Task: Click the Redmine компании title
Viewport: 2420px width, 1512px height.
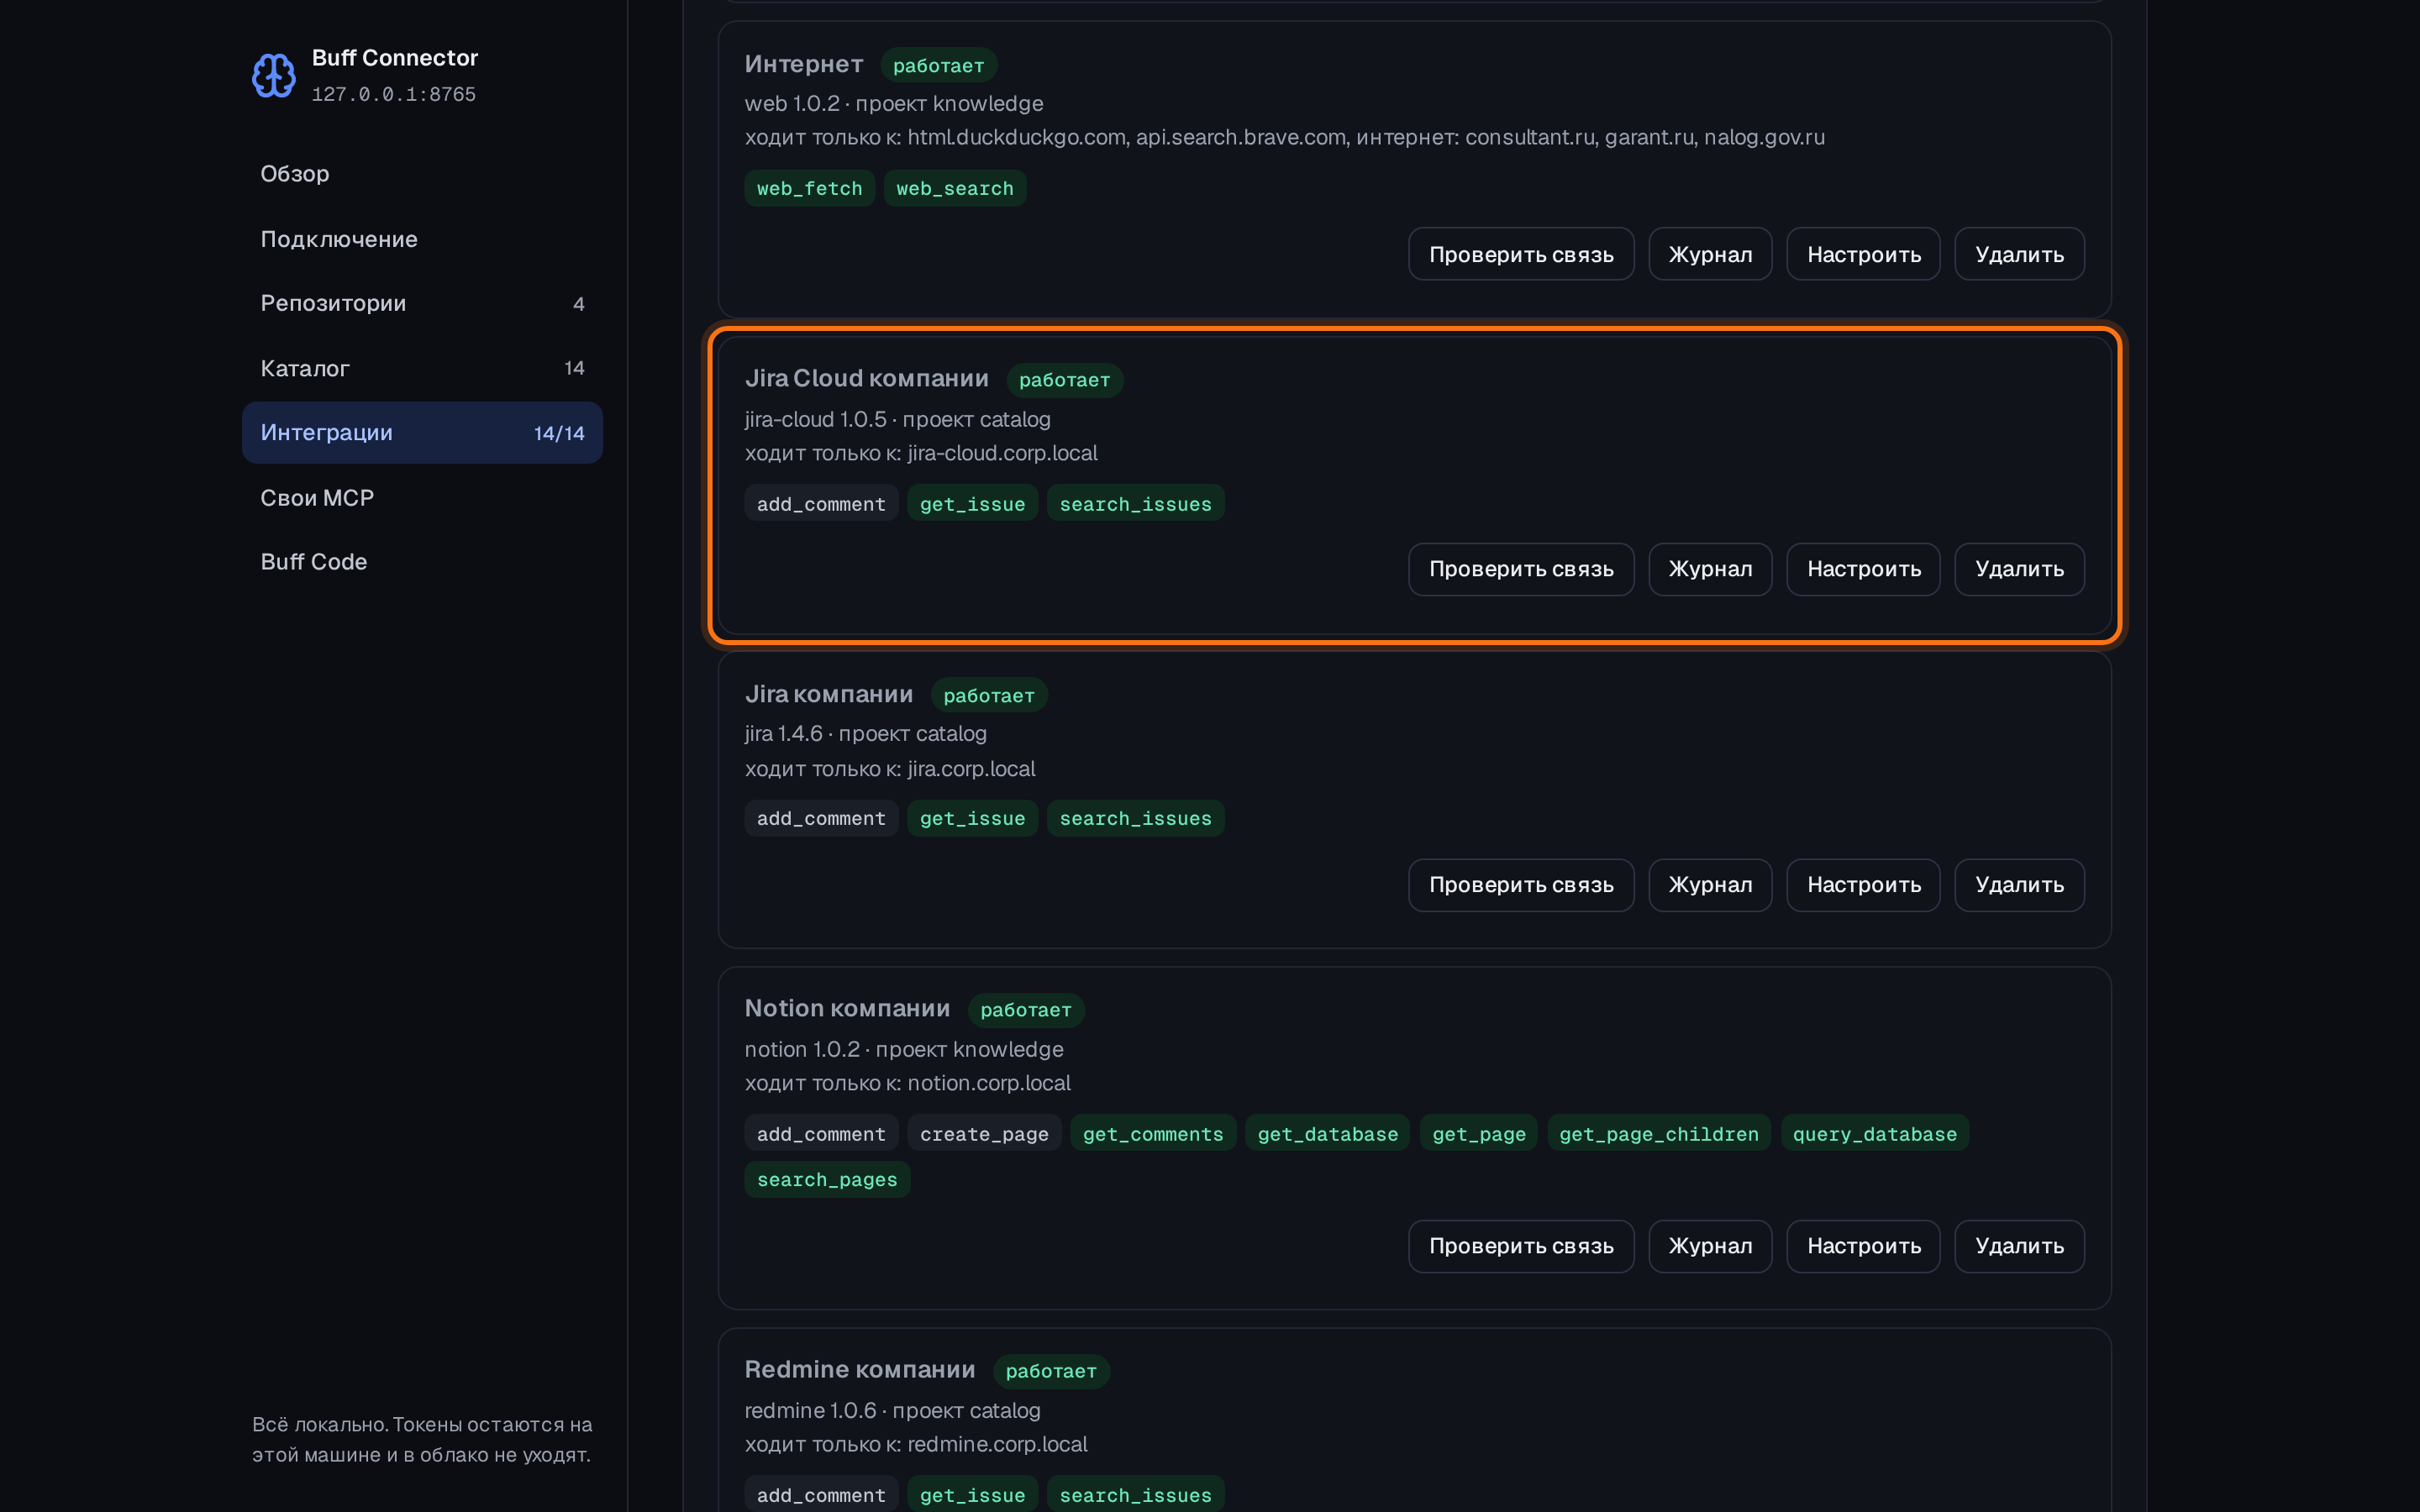Action: (x=859, y=1369)
